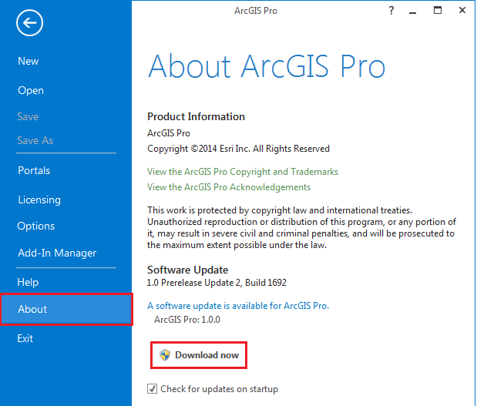Image resolution: width=477 pixels, height=406 pixels.
Task: Choose Exit in the sidebar
Action: 25,338
